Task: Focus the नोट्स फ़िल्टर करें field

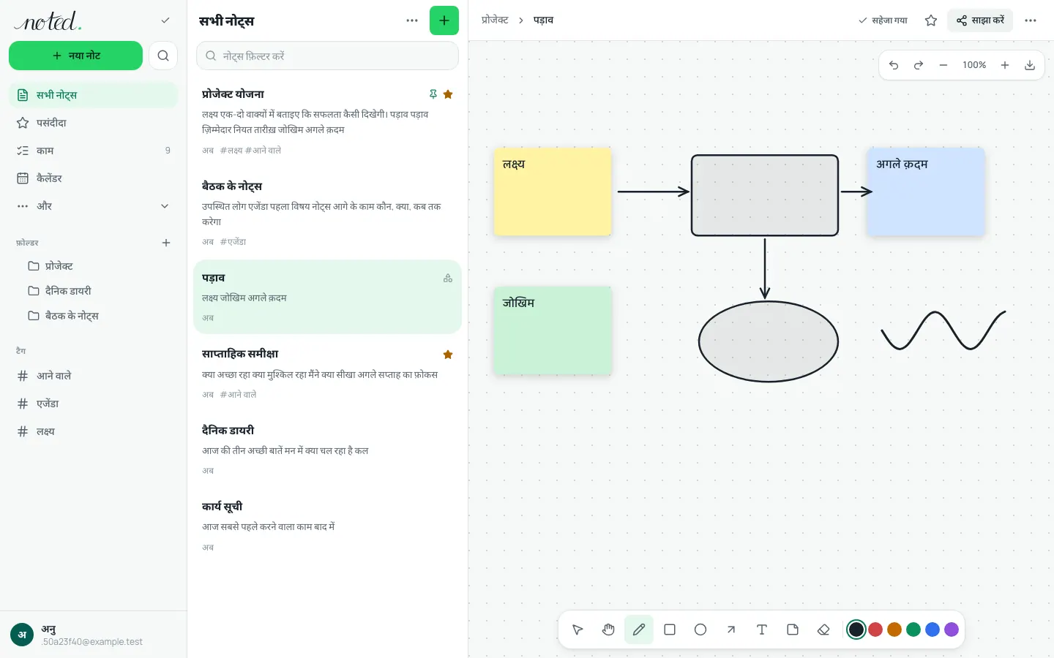Action: (327, 56)
